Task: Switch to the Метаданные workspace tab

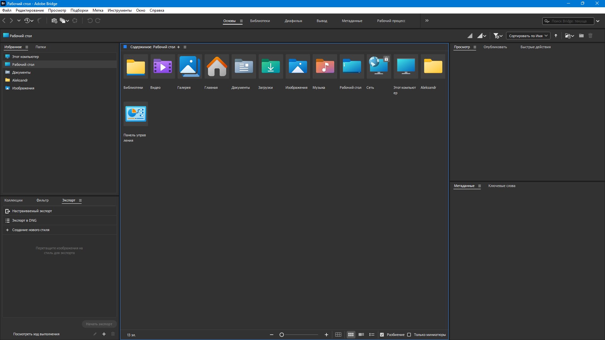Action: point(352,21)
